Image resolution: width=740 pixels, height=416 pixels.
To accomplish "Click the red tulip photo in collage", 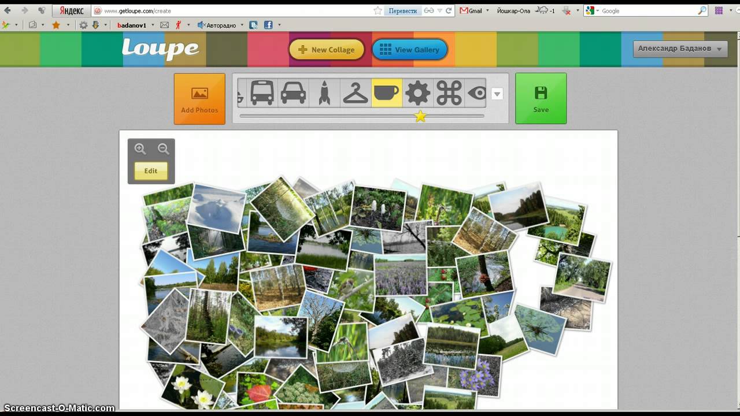I will (258, 390).
